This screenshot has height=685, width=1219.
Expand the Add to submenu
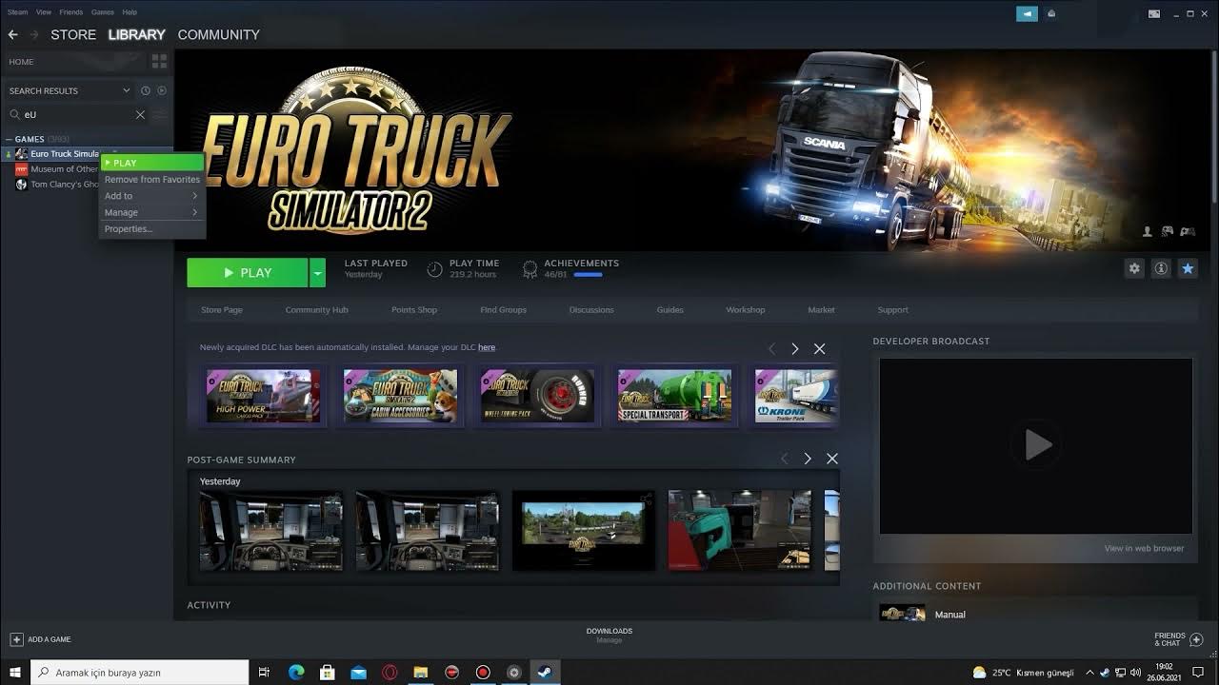click(152, 196)
